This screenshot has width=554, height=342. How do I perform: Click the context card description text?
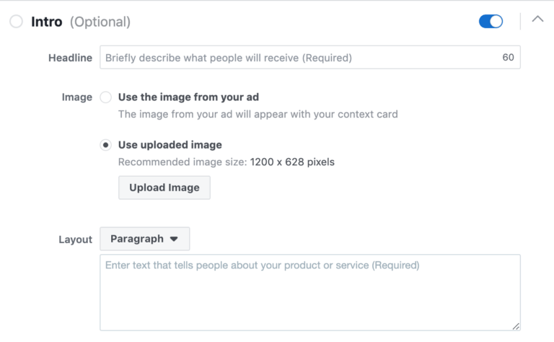click(x=258, y=114)
